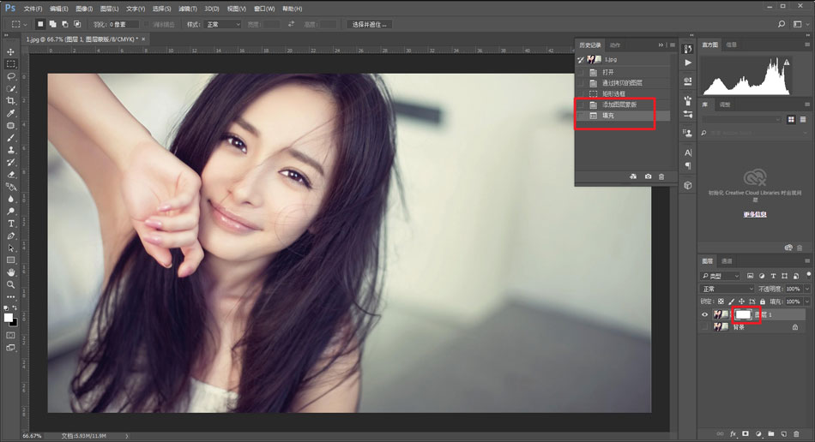Toggle history brush source box beside 打开 state
This screenshot has height=442, width=815.
tap(581, 73)
